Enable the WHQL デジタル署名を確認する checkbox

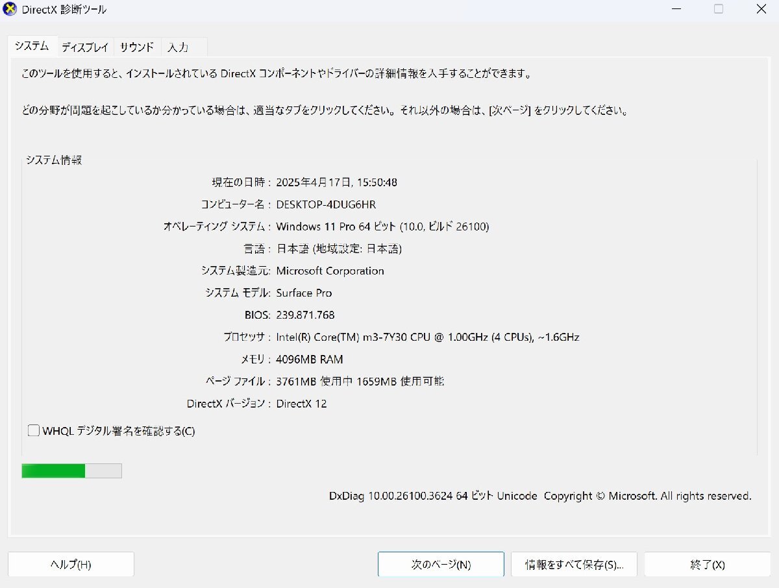(x=33, y=430)
